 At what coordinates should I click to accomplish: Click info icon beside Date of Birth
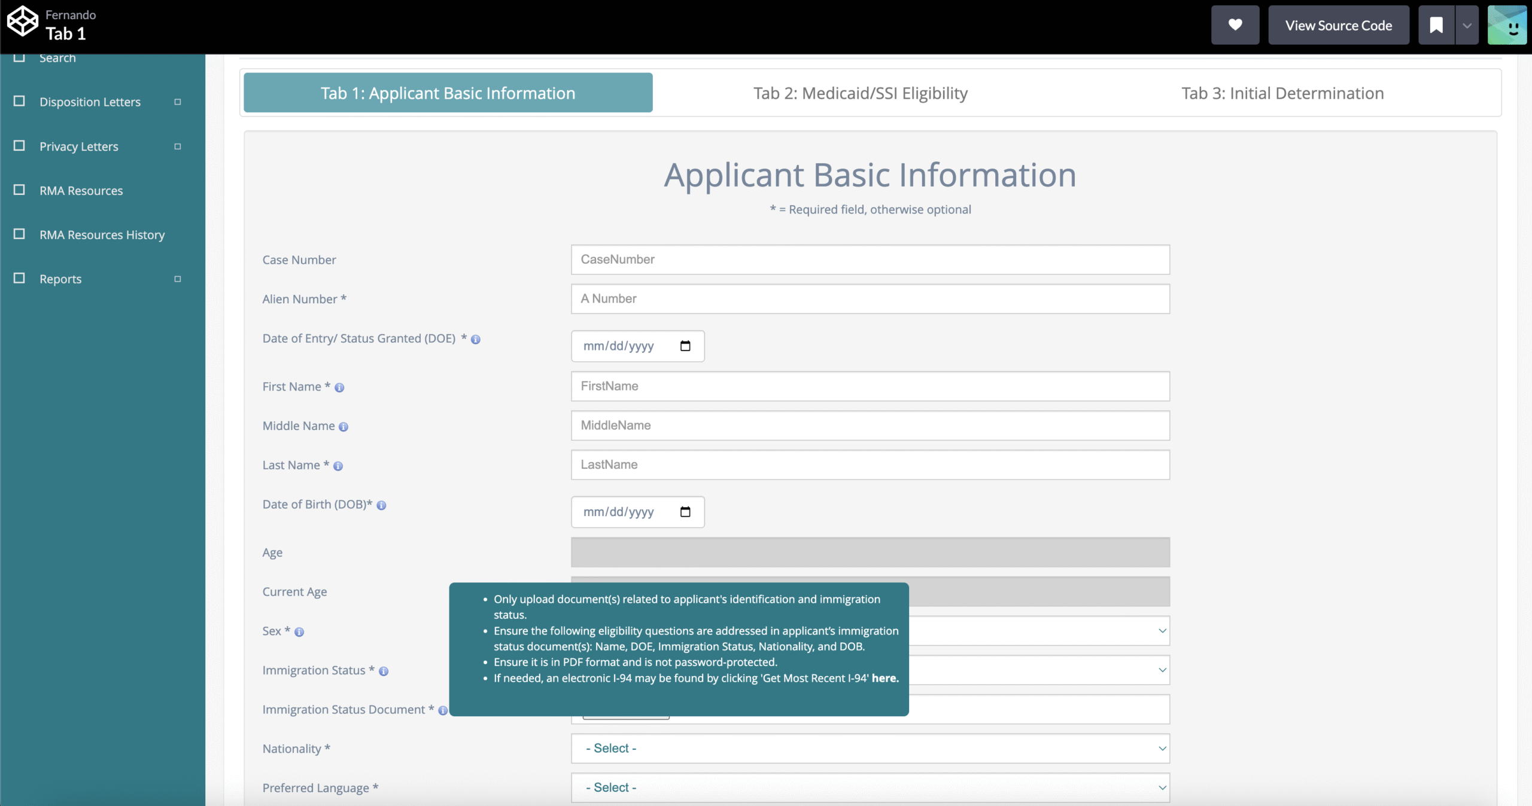381,506
